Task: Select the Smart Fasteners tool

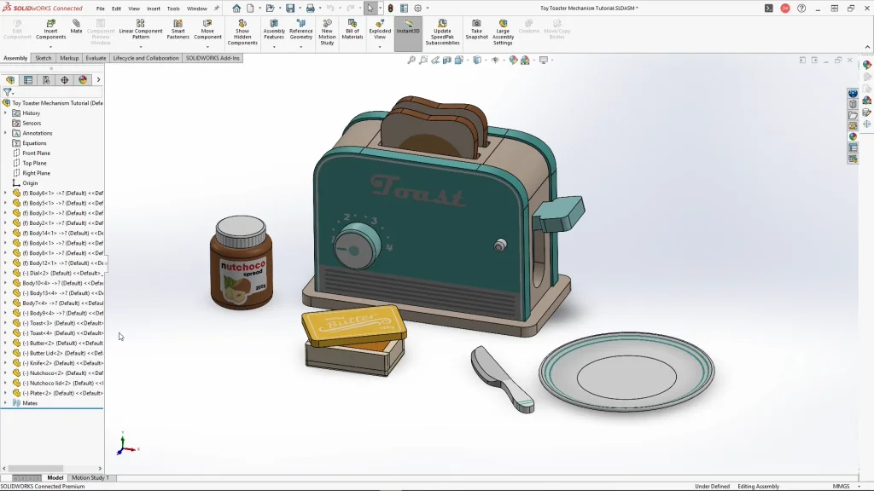Action: (178, 29)
